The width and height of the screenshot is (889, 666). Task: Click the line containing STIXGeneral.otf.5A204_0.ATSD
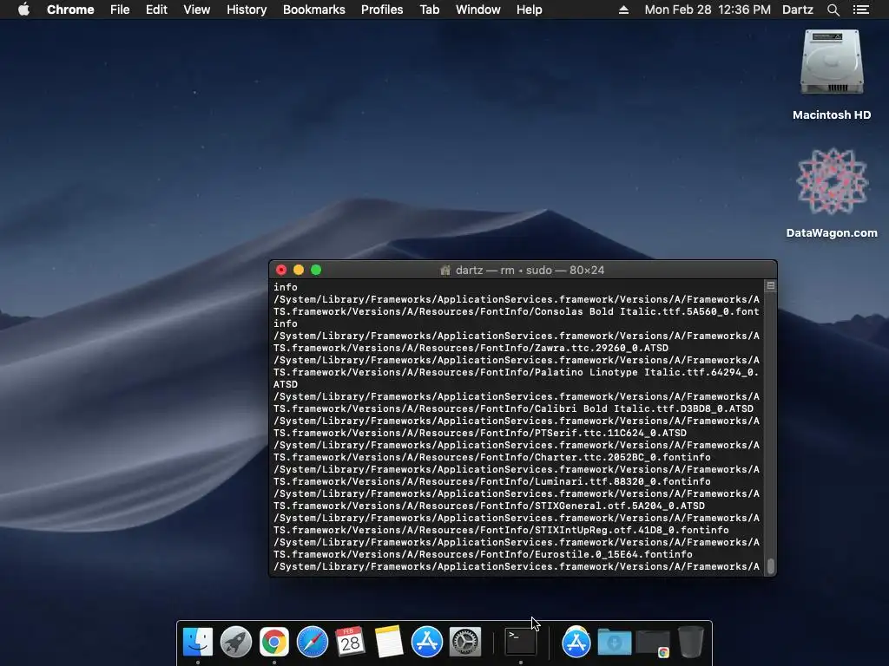[x=490, y=506]
